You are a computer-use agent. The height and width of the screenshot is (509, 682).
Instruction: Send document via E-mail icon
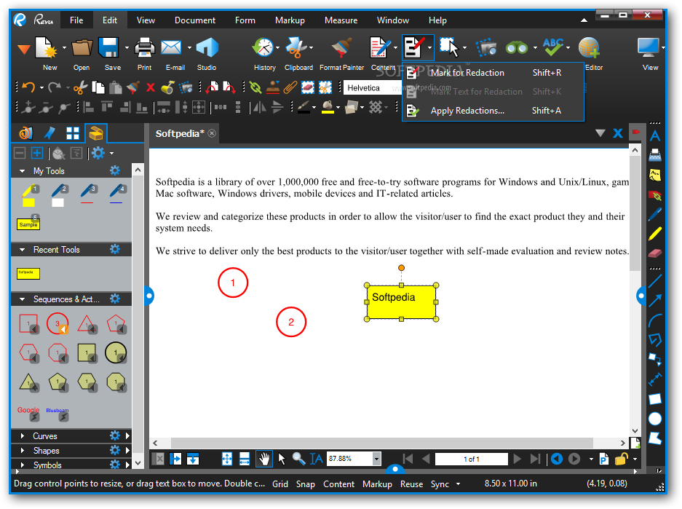point(171,48)
